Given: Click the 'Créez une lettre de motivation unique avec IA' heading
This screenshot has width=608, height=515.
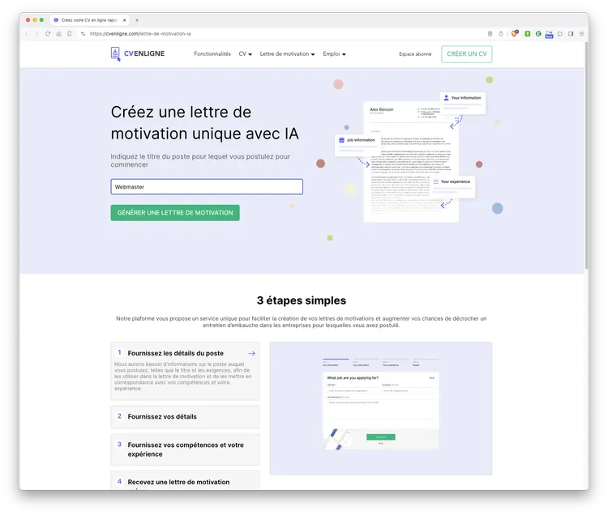Looking at the screenshot, I should [x=204, y=123].
